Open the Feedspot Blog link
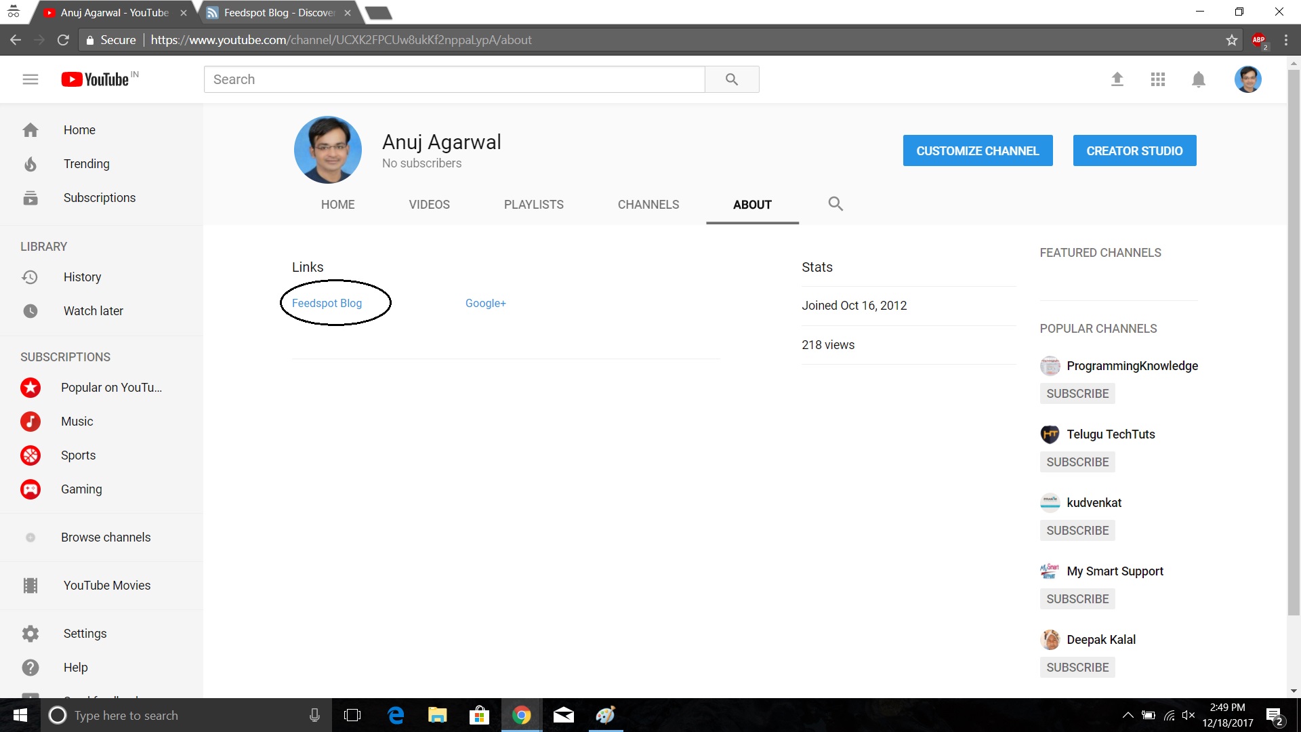Viewport: 1301px width, 732px height. (327, 303)
